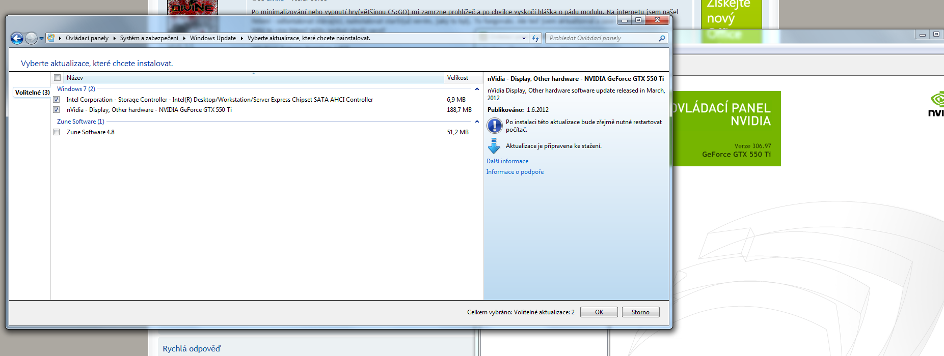Click the 'Publikováno: 1.6.2012' text

pyautogui.click(x=518, y=110)
